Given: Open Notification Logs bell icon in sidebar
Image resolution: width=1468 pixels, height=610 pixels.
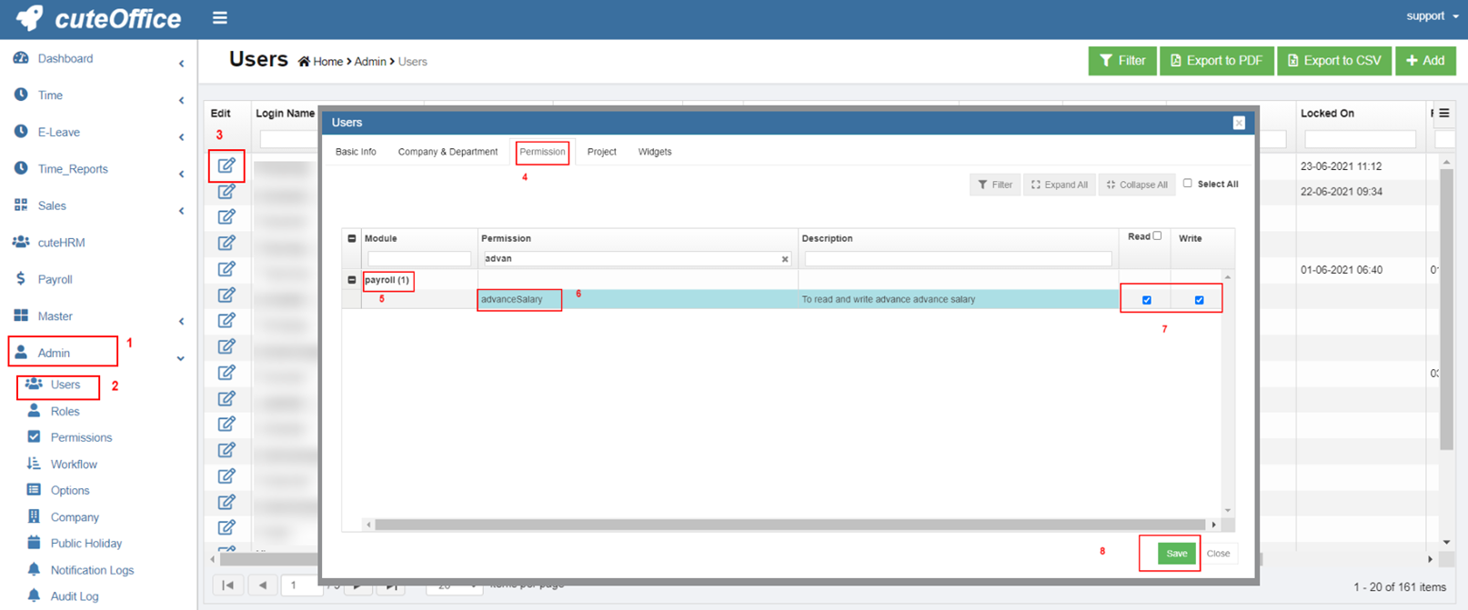Looking at the screenshot, I should 34,569.
